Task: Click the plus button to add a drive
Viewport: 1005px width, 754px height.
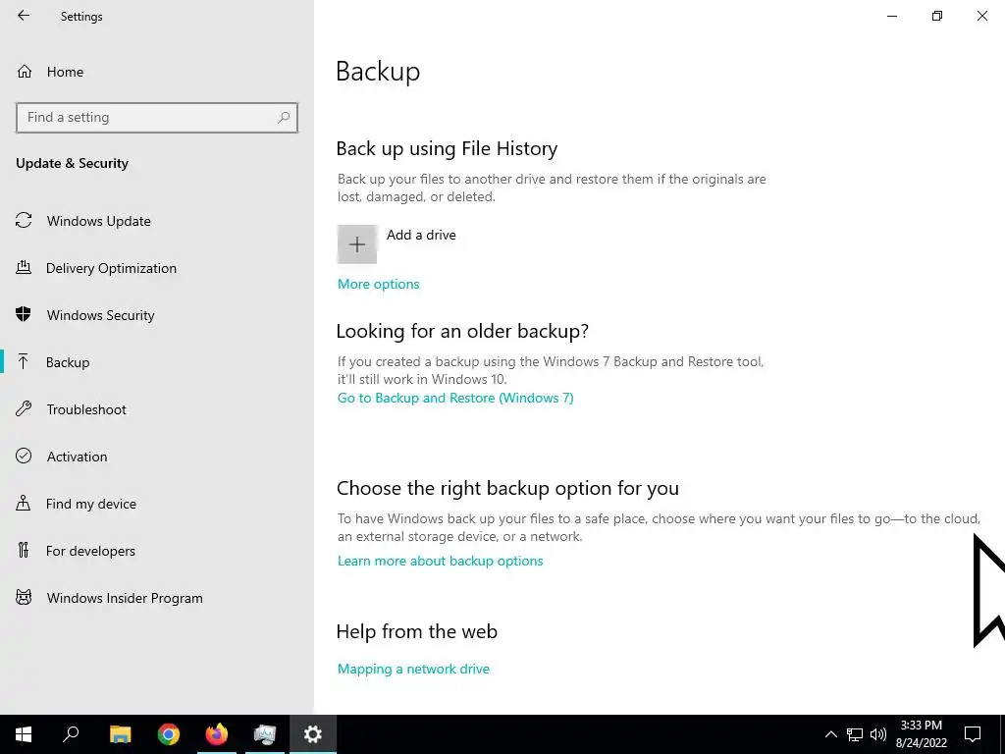Action: (357, 244)
